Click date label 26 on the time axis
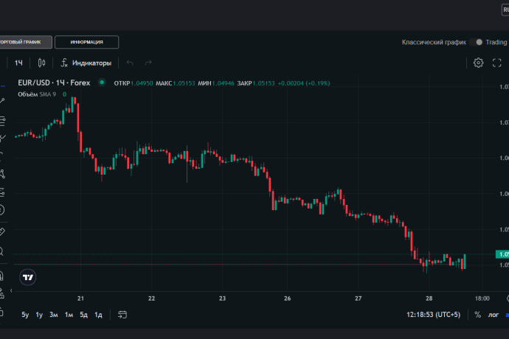Screen dimensions: 509x339 [287, 298]
